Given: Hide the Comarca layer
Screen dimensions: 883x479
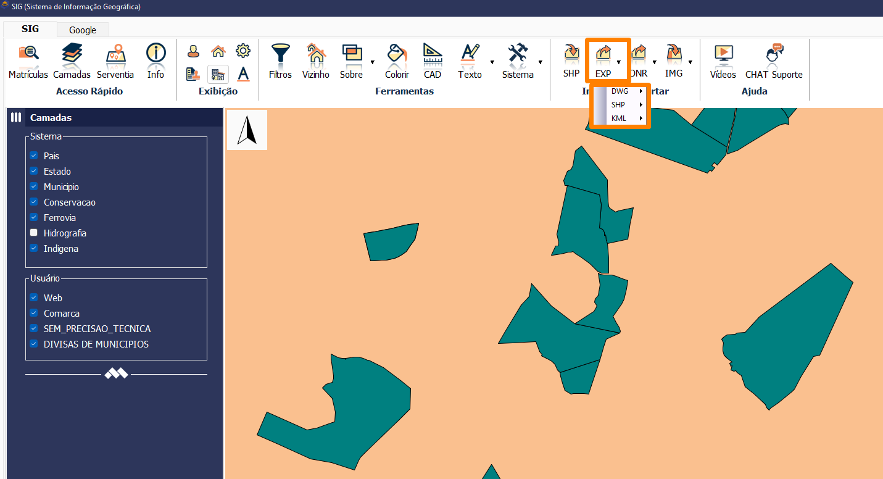Looking at the screenshot, I should click(x=34, y=313).
